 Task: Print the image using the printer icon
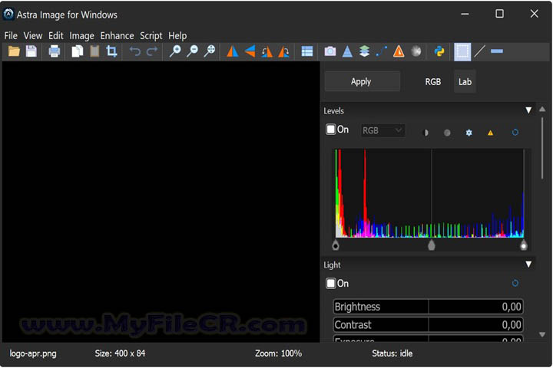(55, 51)
